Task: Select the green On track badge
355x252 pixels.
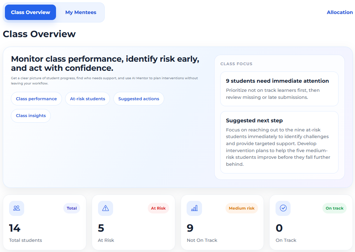Action: (x=334, y=208)
